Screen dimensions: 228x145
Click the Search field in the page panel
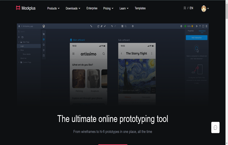point(29,31)
